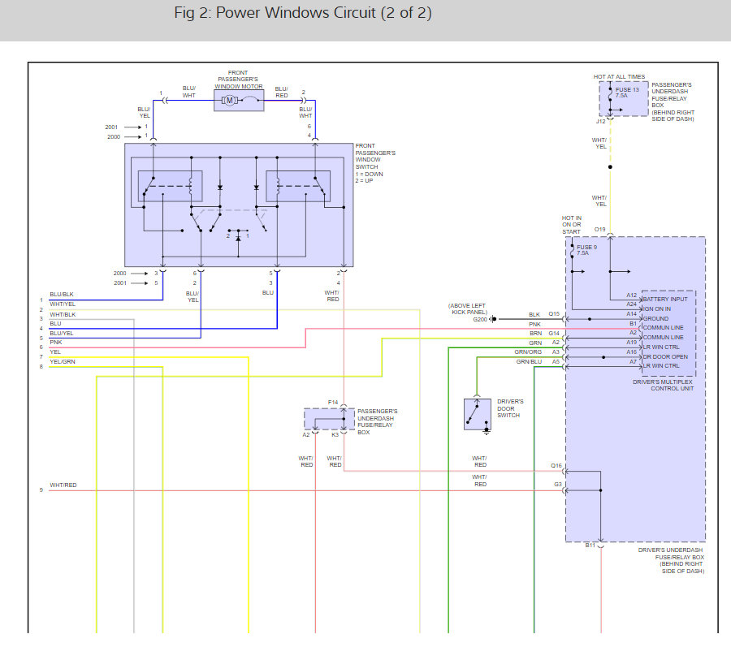Click the Q15 connector label
731x647 pixels.
click(x=553, y=314)
